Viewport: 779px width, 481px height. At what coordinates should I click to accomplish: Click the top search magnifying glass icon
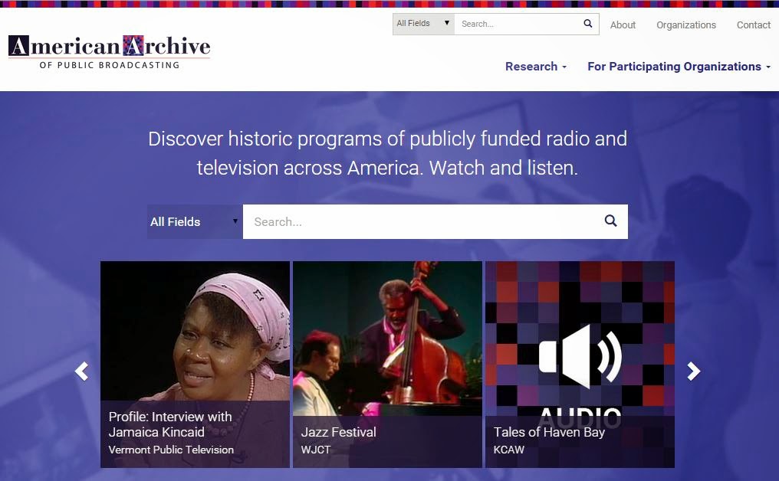587,24
